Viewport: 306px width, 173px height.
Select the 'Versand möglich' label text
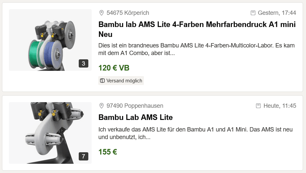tap(124, 81)
